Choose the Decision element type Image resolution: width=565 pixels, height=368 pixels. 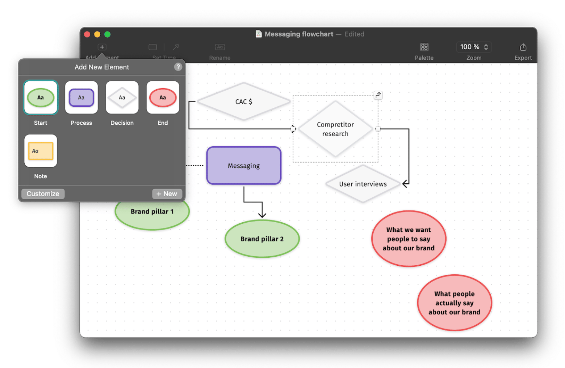[x=122, y=98]
